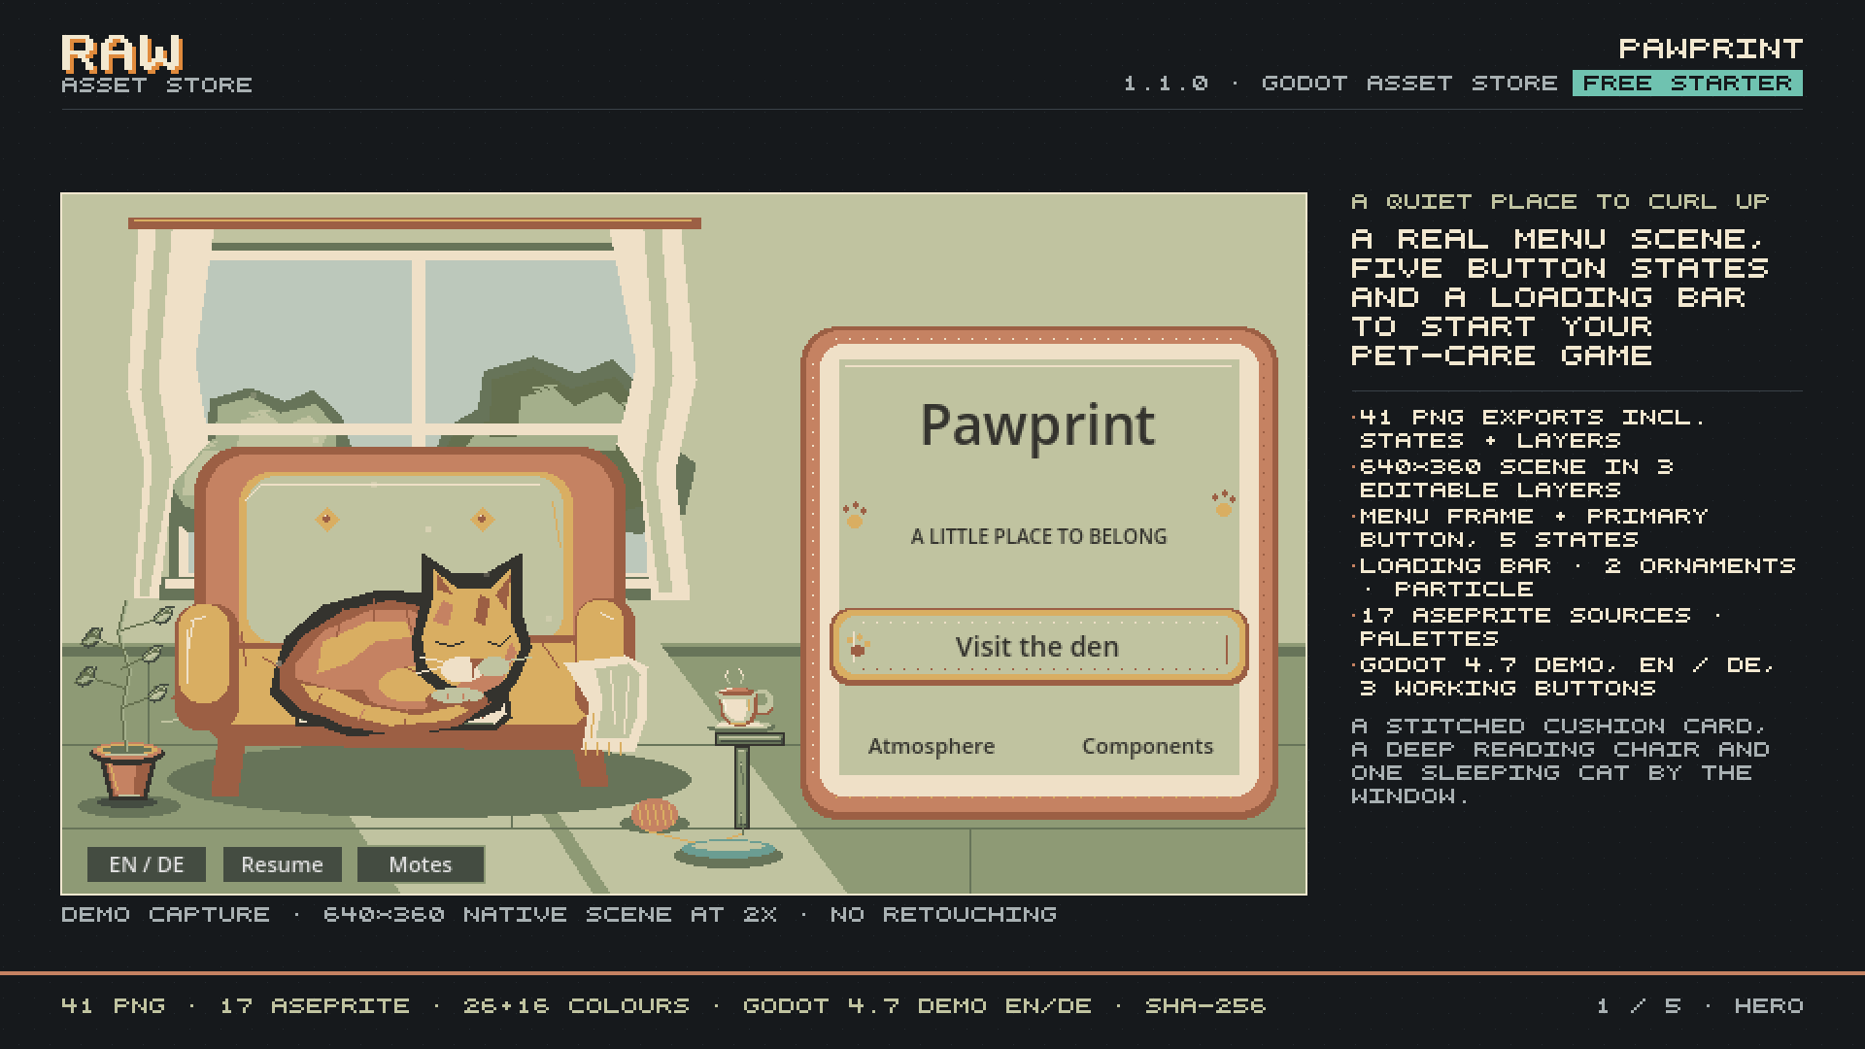Screen dimensions: 1865x1049
Task: Click the FREE STARTER badge
Action: point(1687,84)
